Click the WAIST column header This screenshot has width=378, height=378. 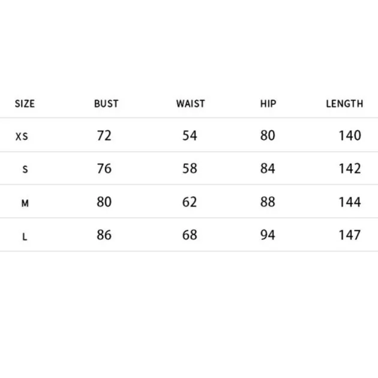coord(190,104)
